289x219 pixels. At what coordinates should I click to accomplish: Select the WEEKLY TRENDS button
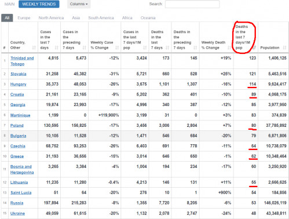[39, 4]
